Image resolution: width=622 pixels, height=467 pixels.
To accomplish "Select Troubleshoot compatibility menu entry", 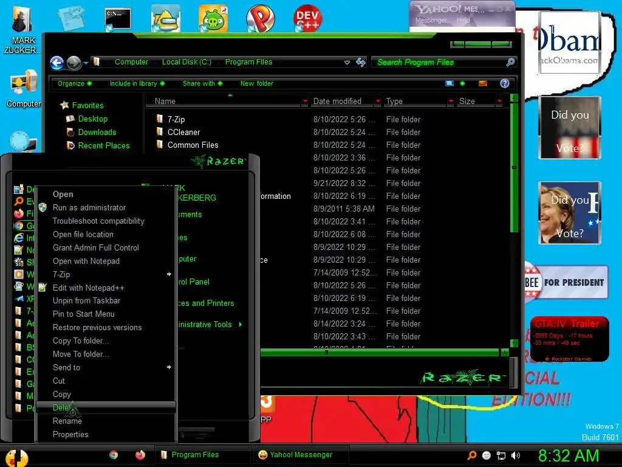I will pyautogui.click(x=106, y=221).
